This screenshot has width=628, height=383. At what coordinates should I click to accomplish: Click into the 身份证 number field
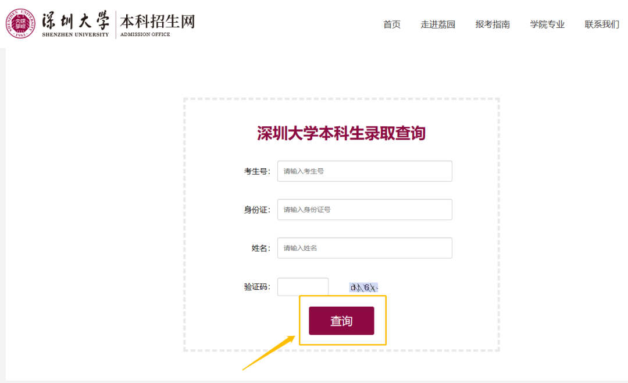tap(365, 210)
